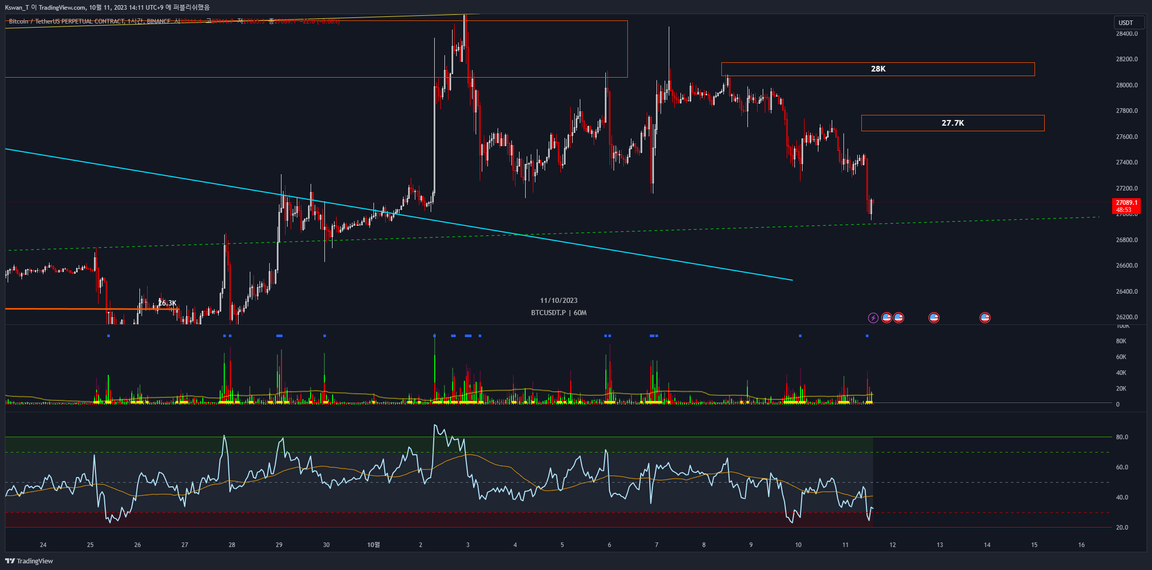Screen dimensions: 1152x570
Task: Click the BTCUSDT.P | 60M text
Action: coord(559,313)
